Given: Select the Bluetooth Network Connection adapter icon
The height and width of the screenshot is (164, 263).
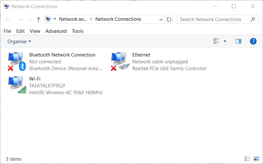Looking at the screenshot, I should point(16,62).
